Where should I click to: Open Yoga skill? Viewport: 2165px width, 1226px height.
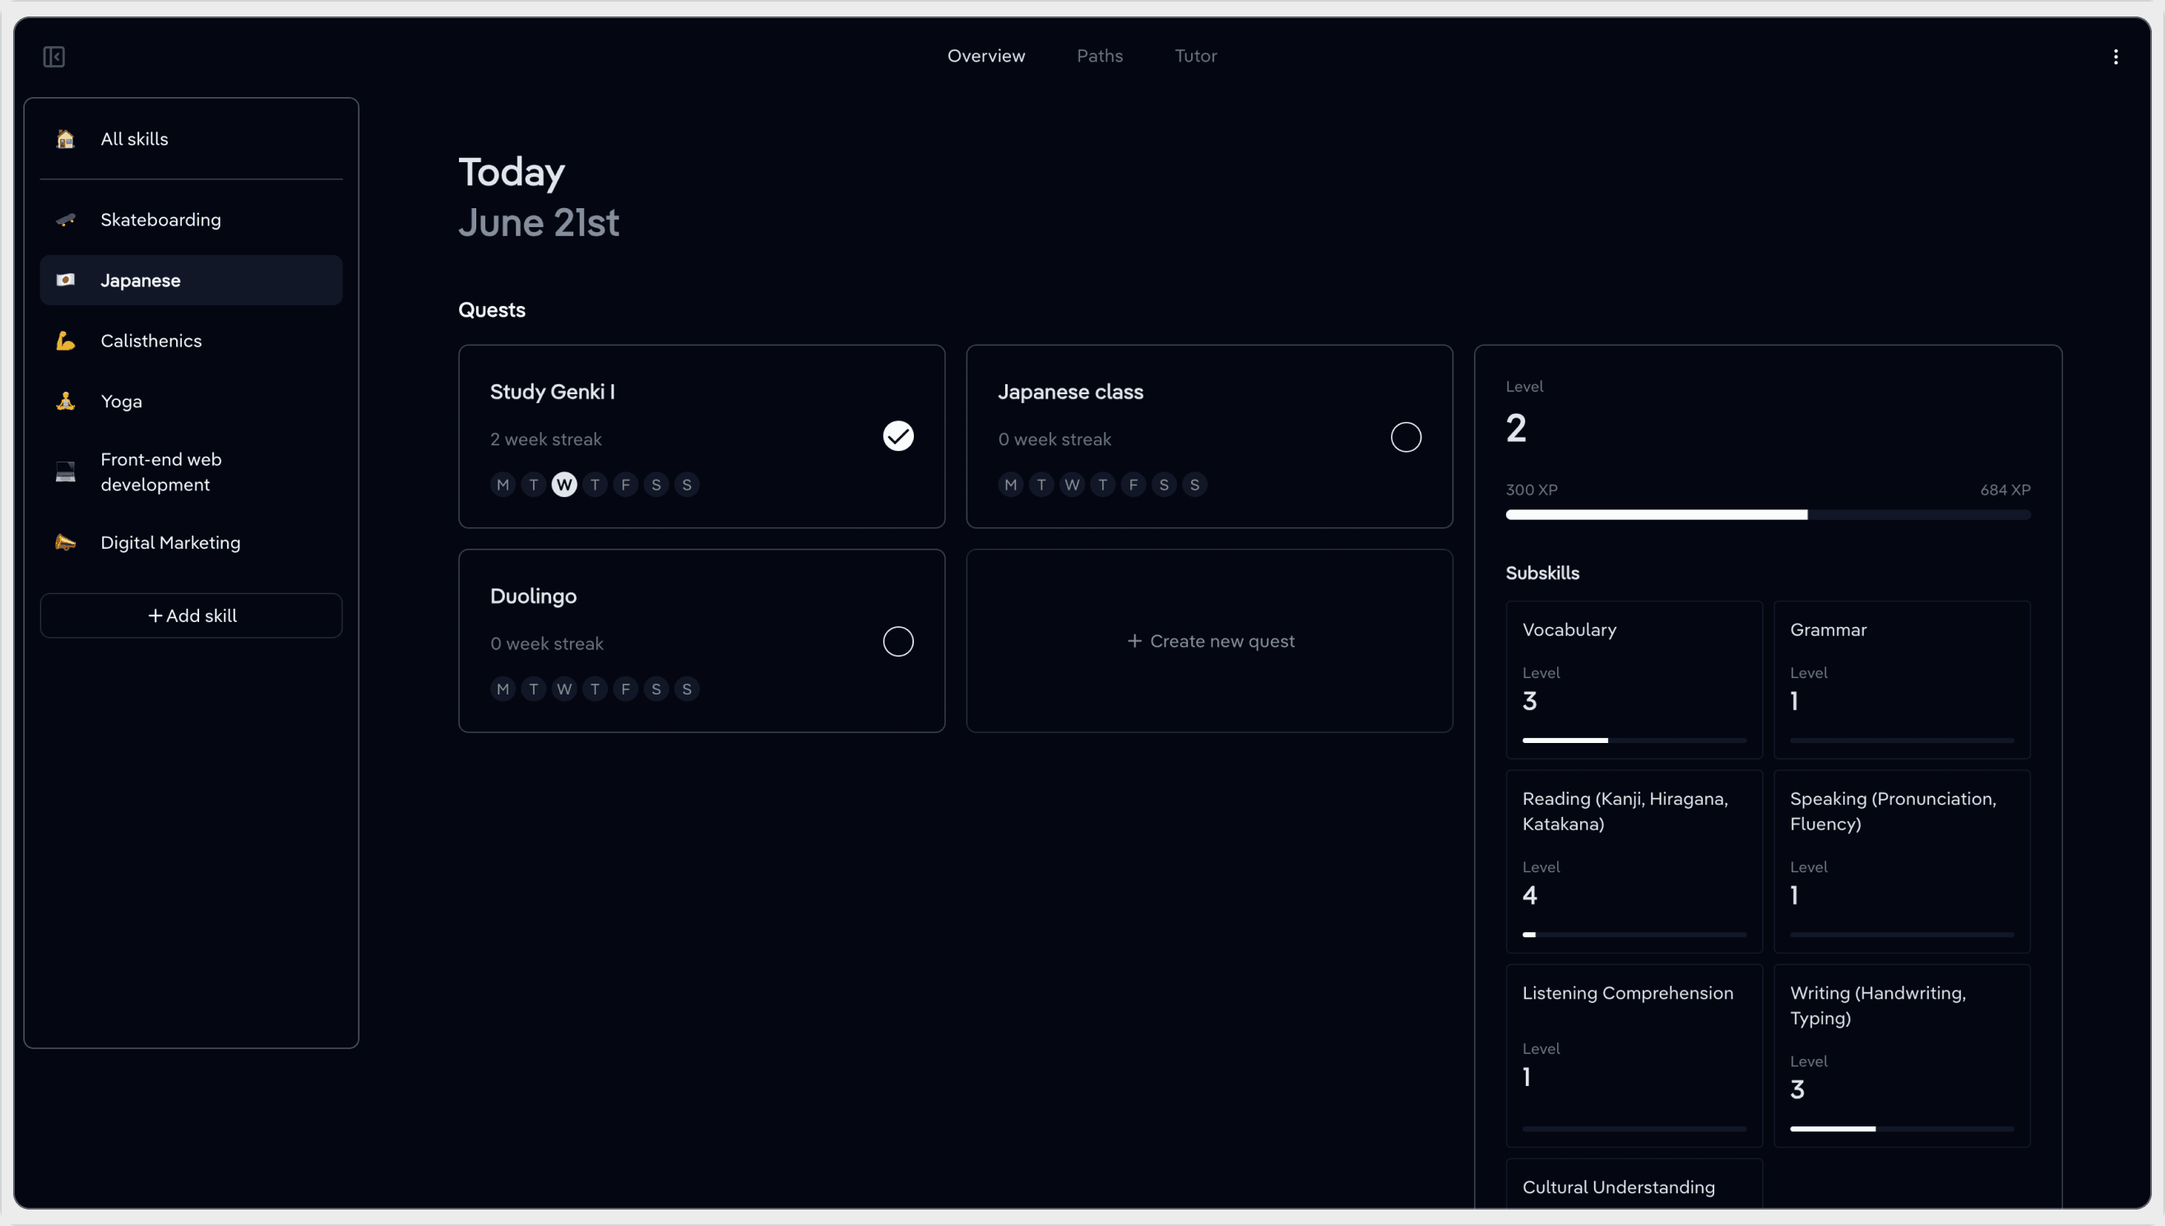191,401
